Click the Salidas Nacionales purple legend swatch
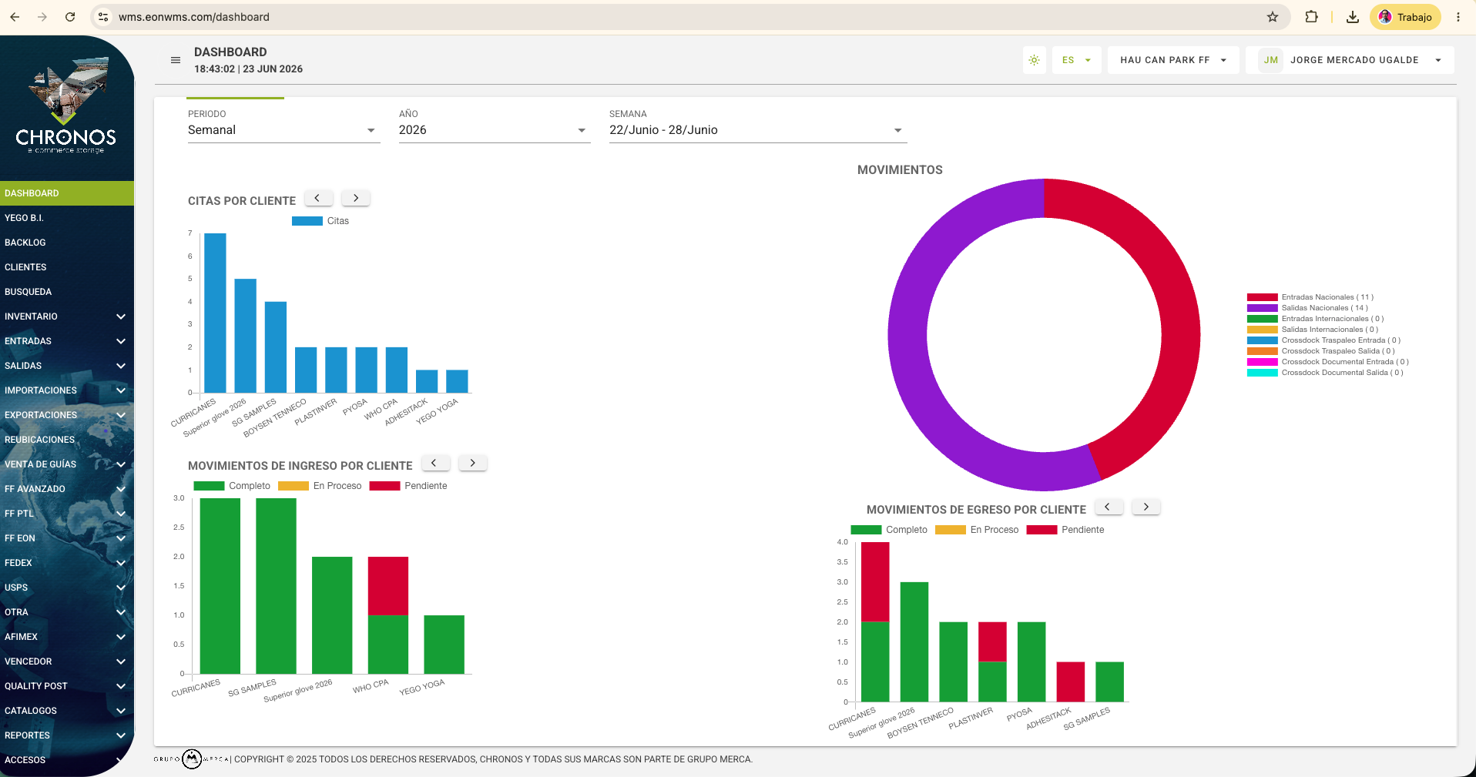 pos(1263,308)
